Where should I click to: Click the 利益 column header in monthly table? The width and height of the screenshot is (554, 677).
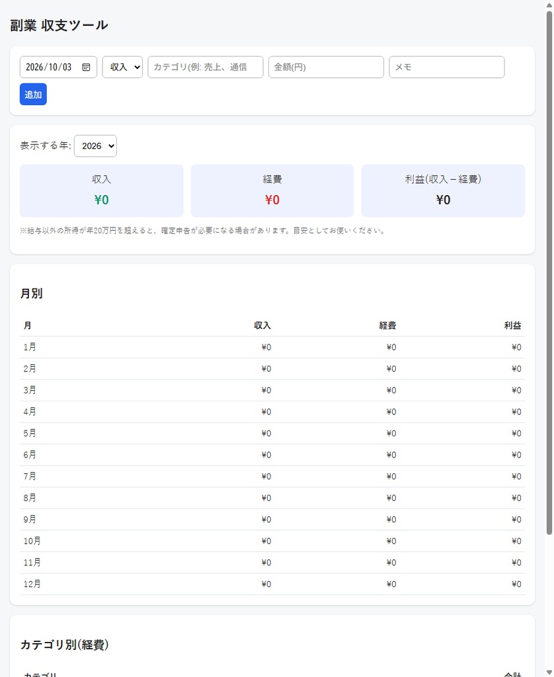pyautogui.click(x=512, y=325)
